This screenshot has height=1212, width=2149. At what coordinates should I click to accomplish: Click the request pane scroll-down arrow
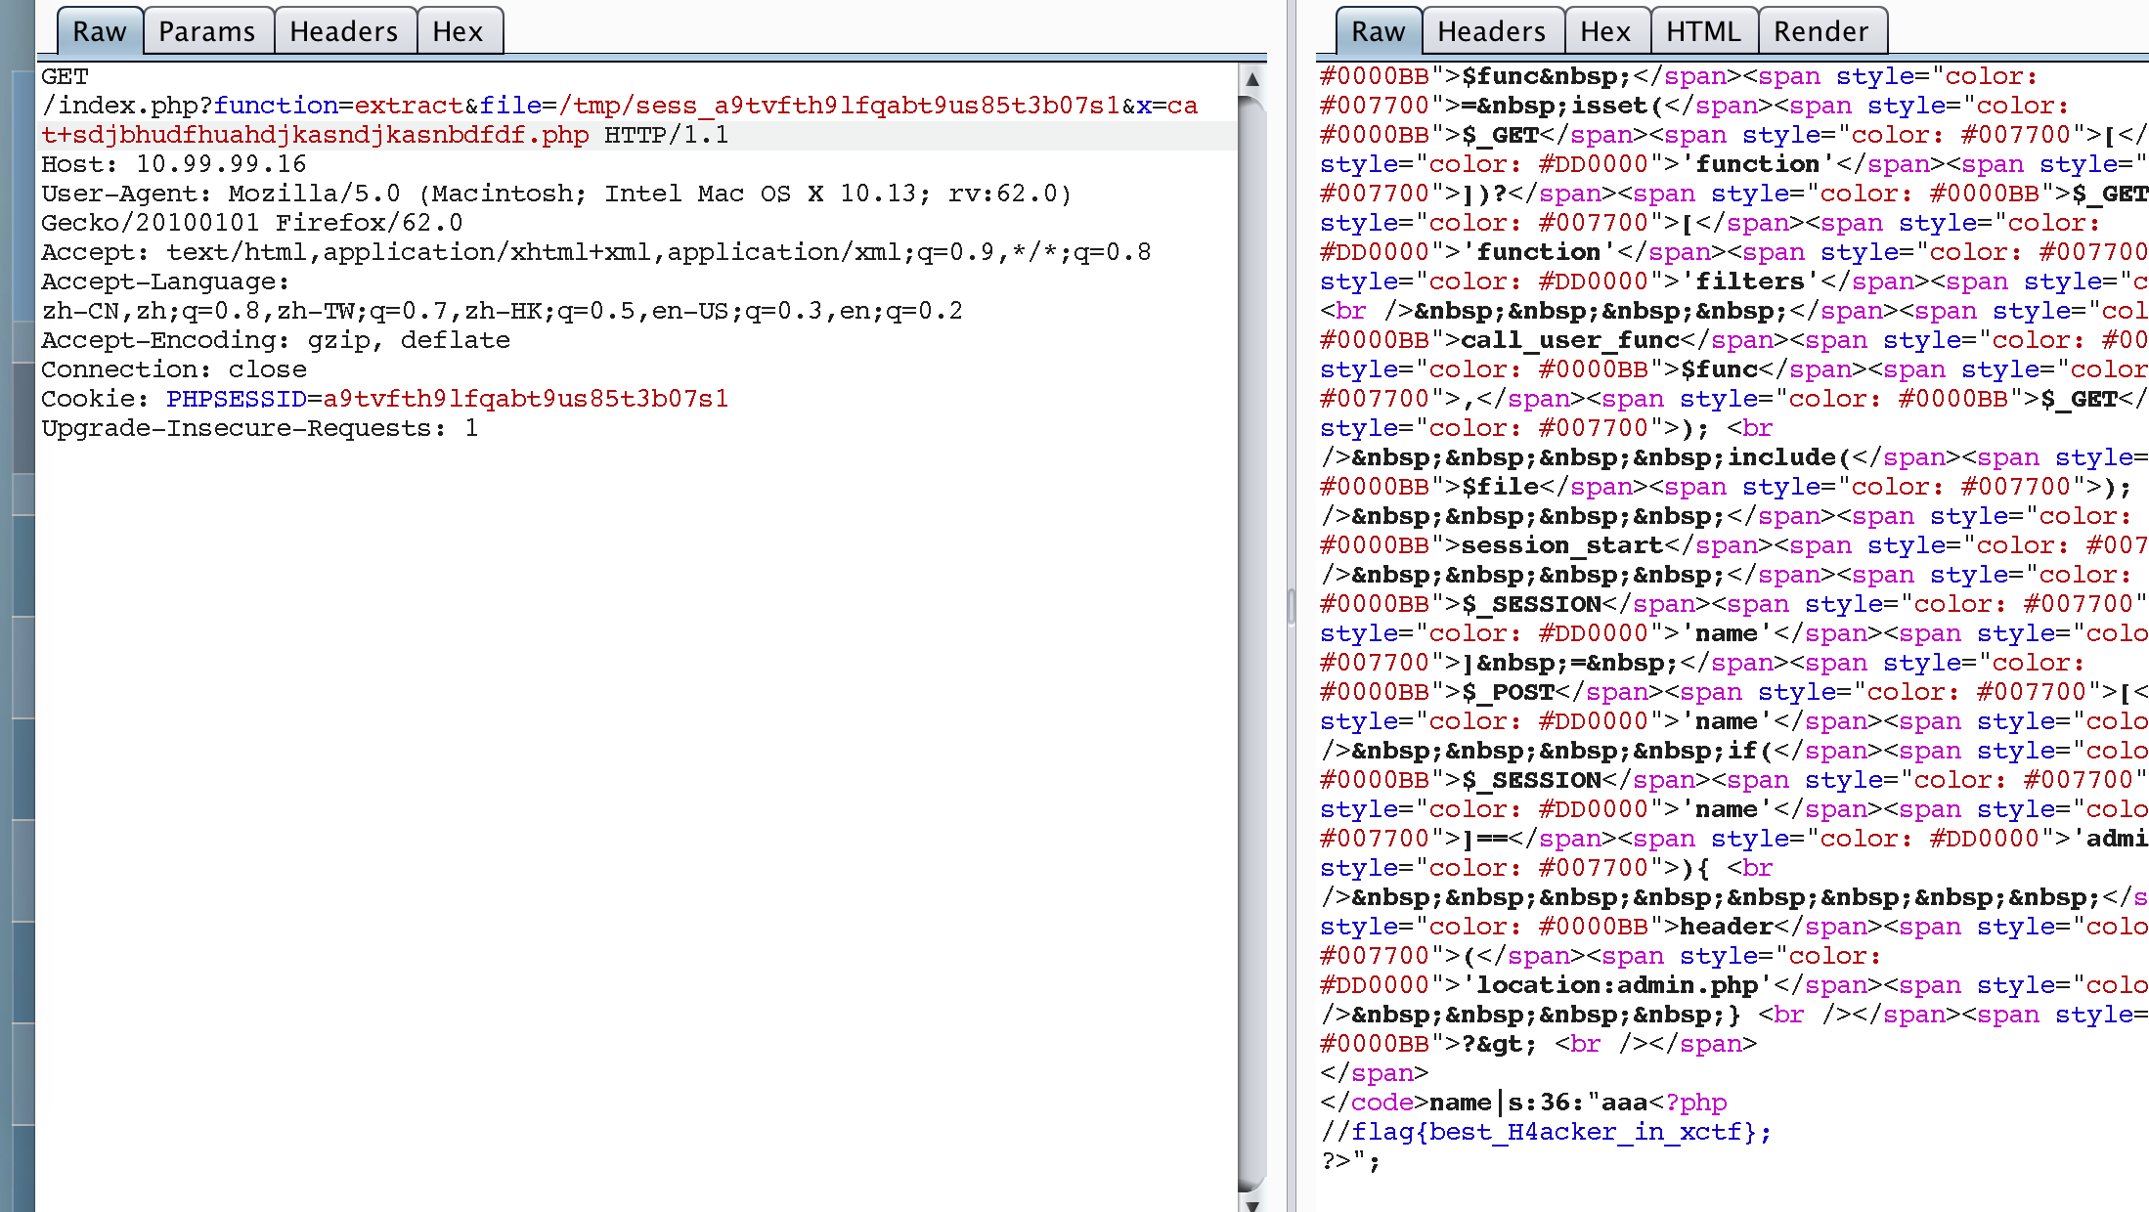(x=1251, y=1204)
